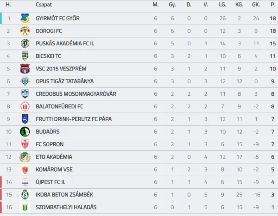Click the FC Sopron team badge
This screenshot has width=278, height=216.
[x=25, y=144]
